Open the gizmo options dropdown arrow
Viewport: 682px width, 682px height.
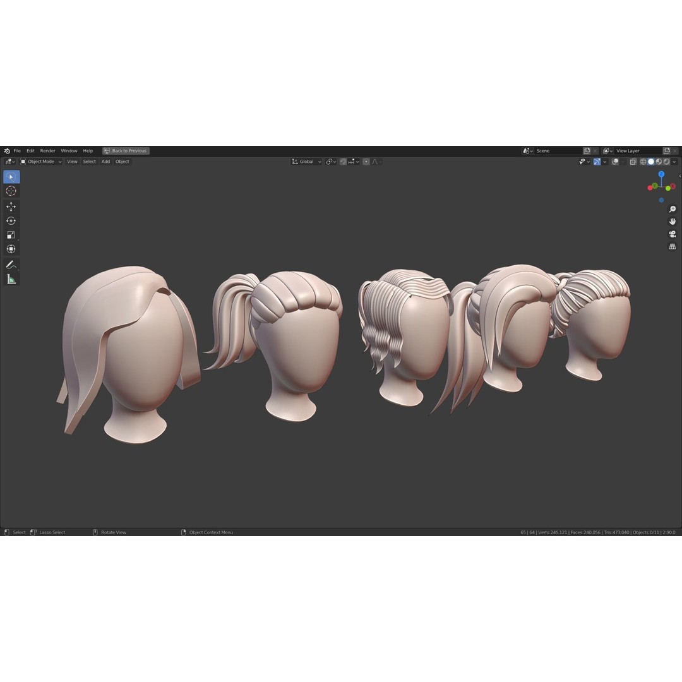pos(604,162)
